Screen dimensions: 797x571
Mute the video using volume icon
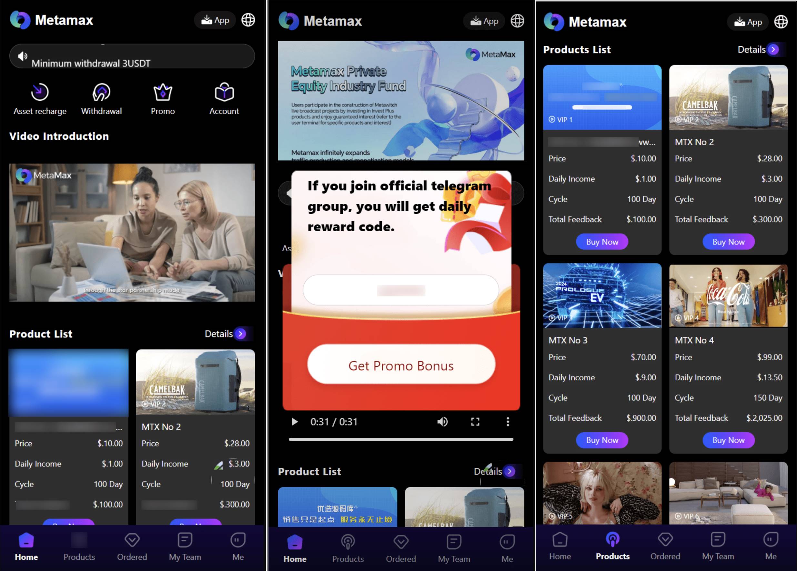442,422
